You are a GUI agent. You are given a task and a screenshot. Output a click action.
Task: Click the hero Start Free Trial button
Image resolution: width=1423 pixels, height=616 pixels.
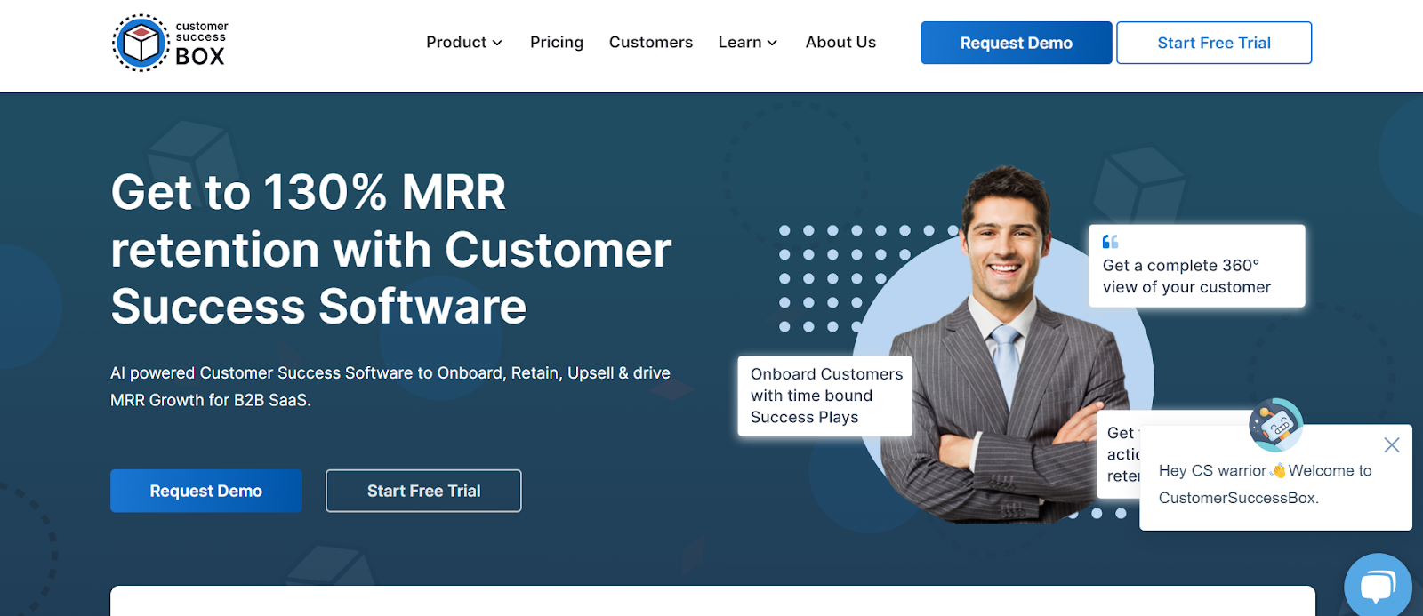click(x=423, y=491)
